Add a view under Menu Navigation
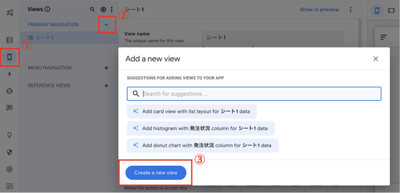This screenshot has width=400, height=193. click(106, 68)
